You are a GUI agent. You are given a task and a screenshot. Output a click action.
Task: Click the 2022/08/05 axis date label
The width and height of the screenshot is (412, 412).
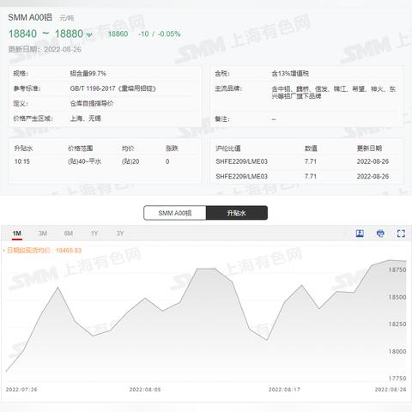click(145, 390)
